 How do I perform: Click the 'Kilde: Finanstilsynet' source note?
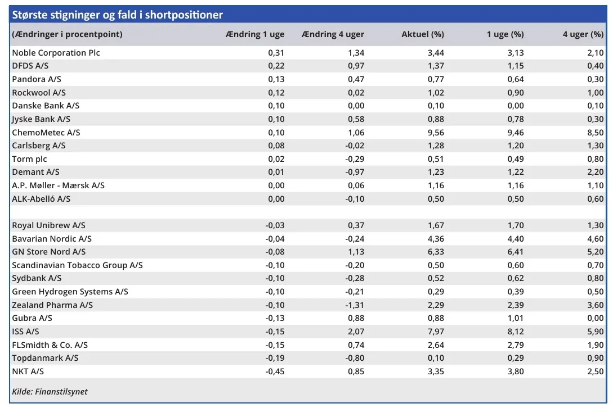(x=50, y=392)
